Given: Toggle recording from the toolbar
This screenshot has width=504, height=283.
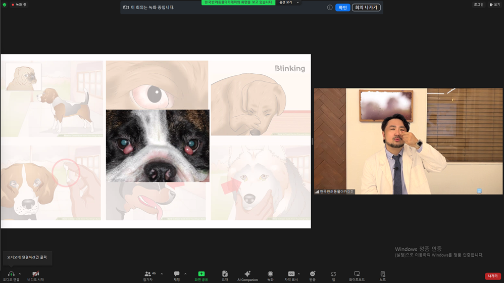Looking at the screenshot, I should coord(270,276).
